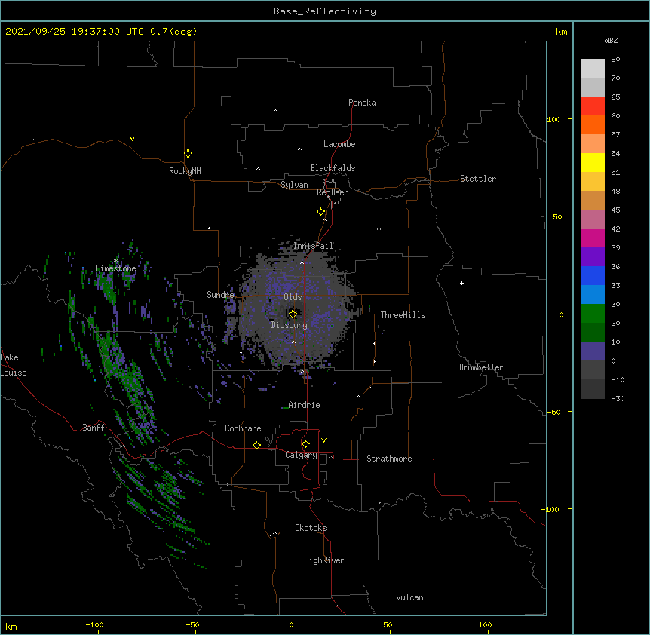Click the yellow V marker northwest of RockyMH

tap(132, 139)
